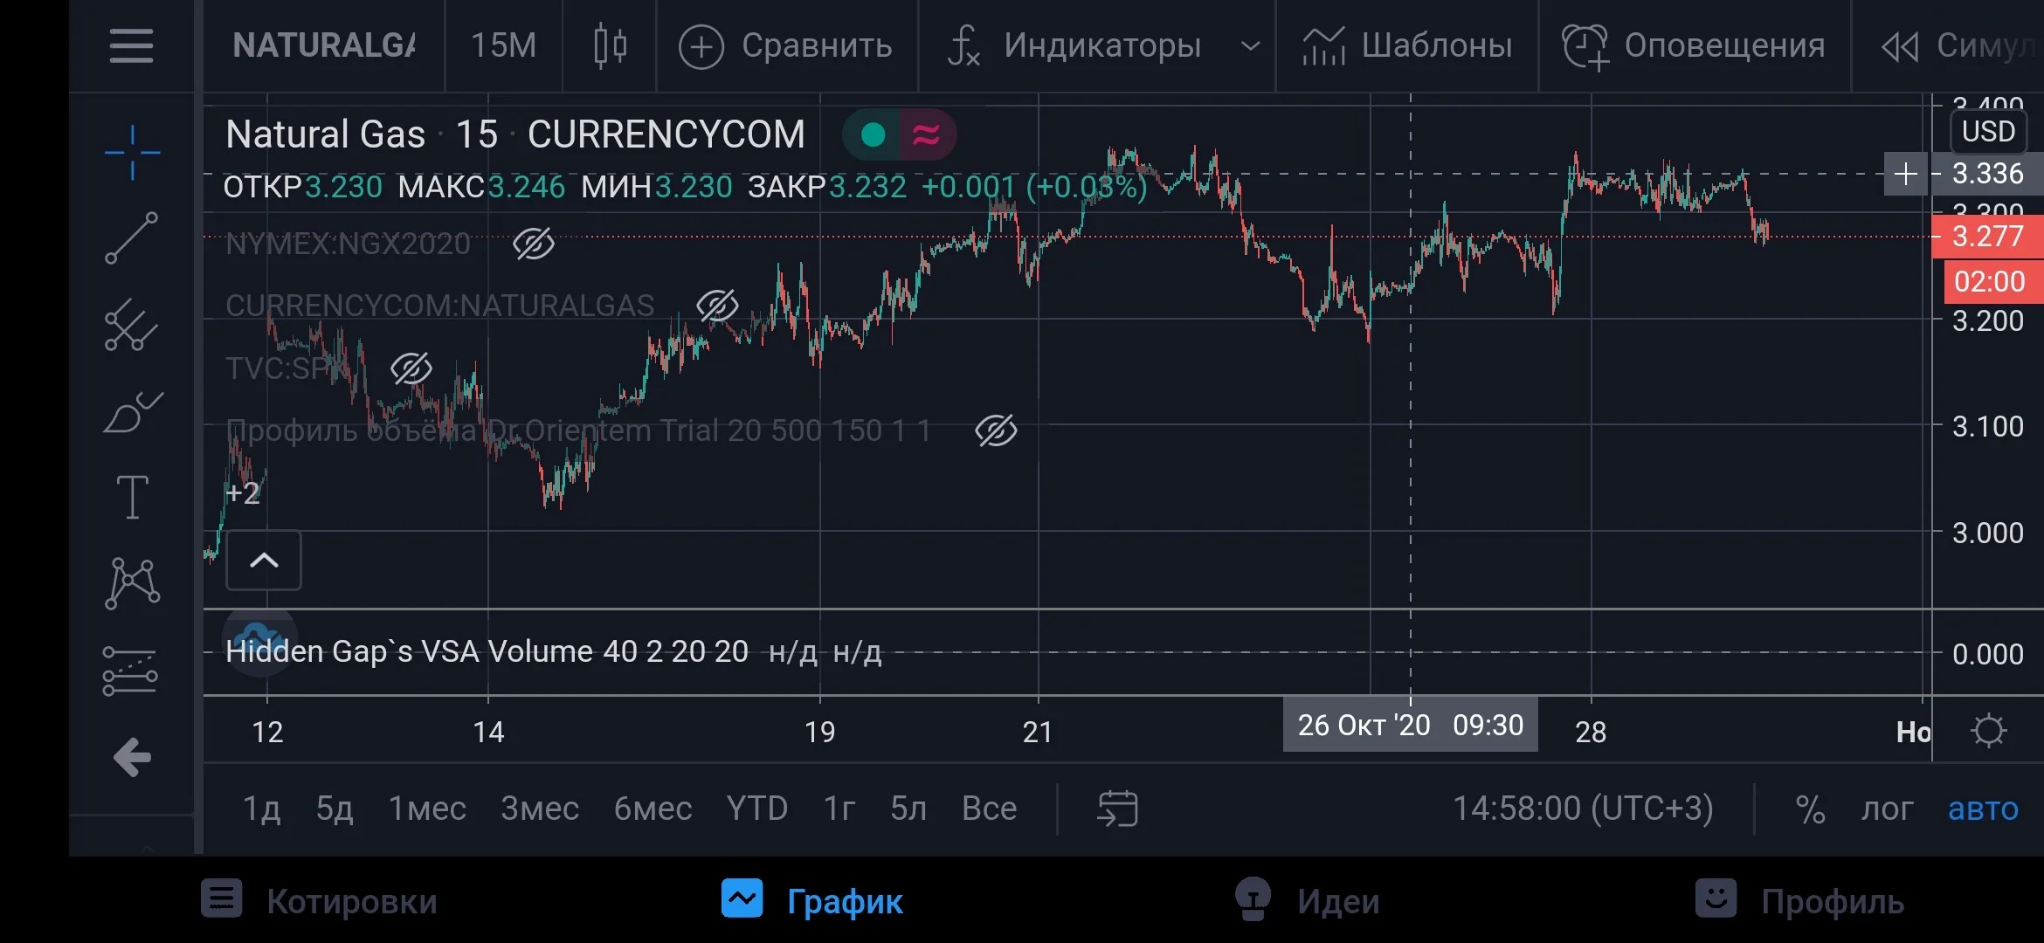Screen dimensions: 2044x943
Task: Select the brush drawing tool
Action: [133, 411]
